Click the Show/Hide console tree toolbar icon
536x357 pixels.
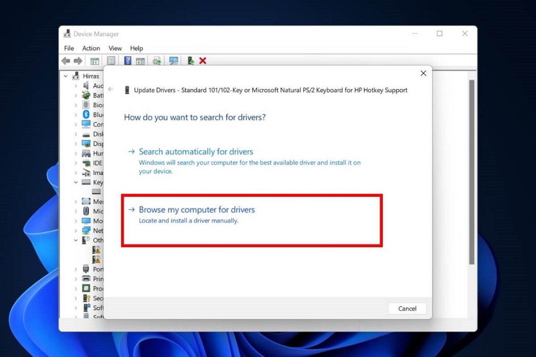coord(94,61)
